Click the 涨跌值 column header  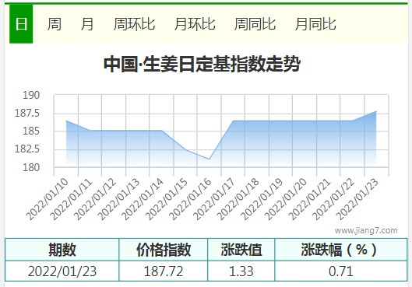241,250
